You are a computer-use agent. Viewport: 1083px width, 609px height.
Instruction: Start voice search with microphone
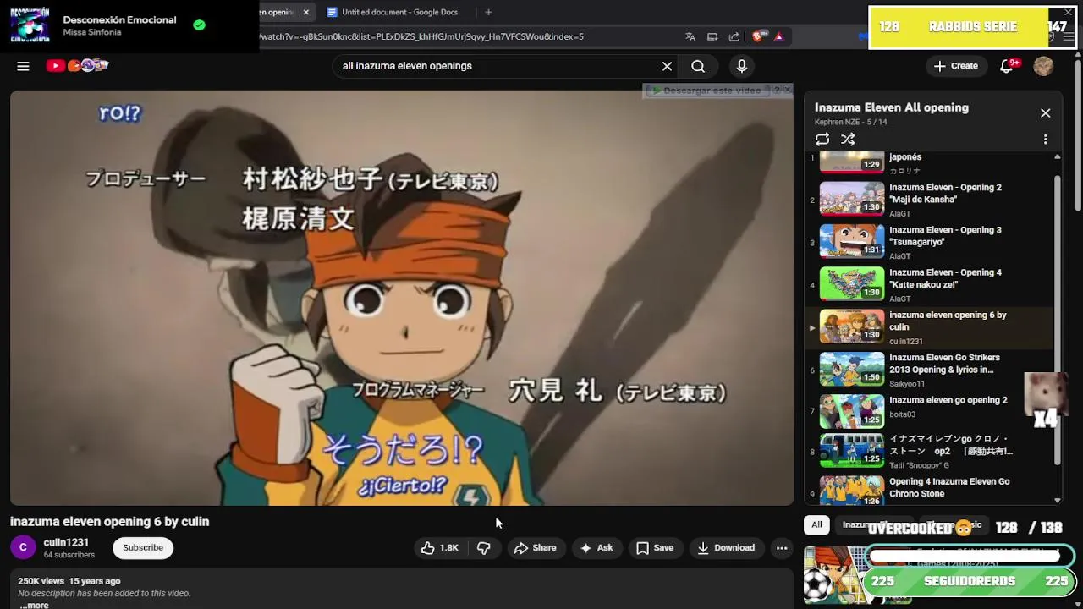[x=742, y=66]
